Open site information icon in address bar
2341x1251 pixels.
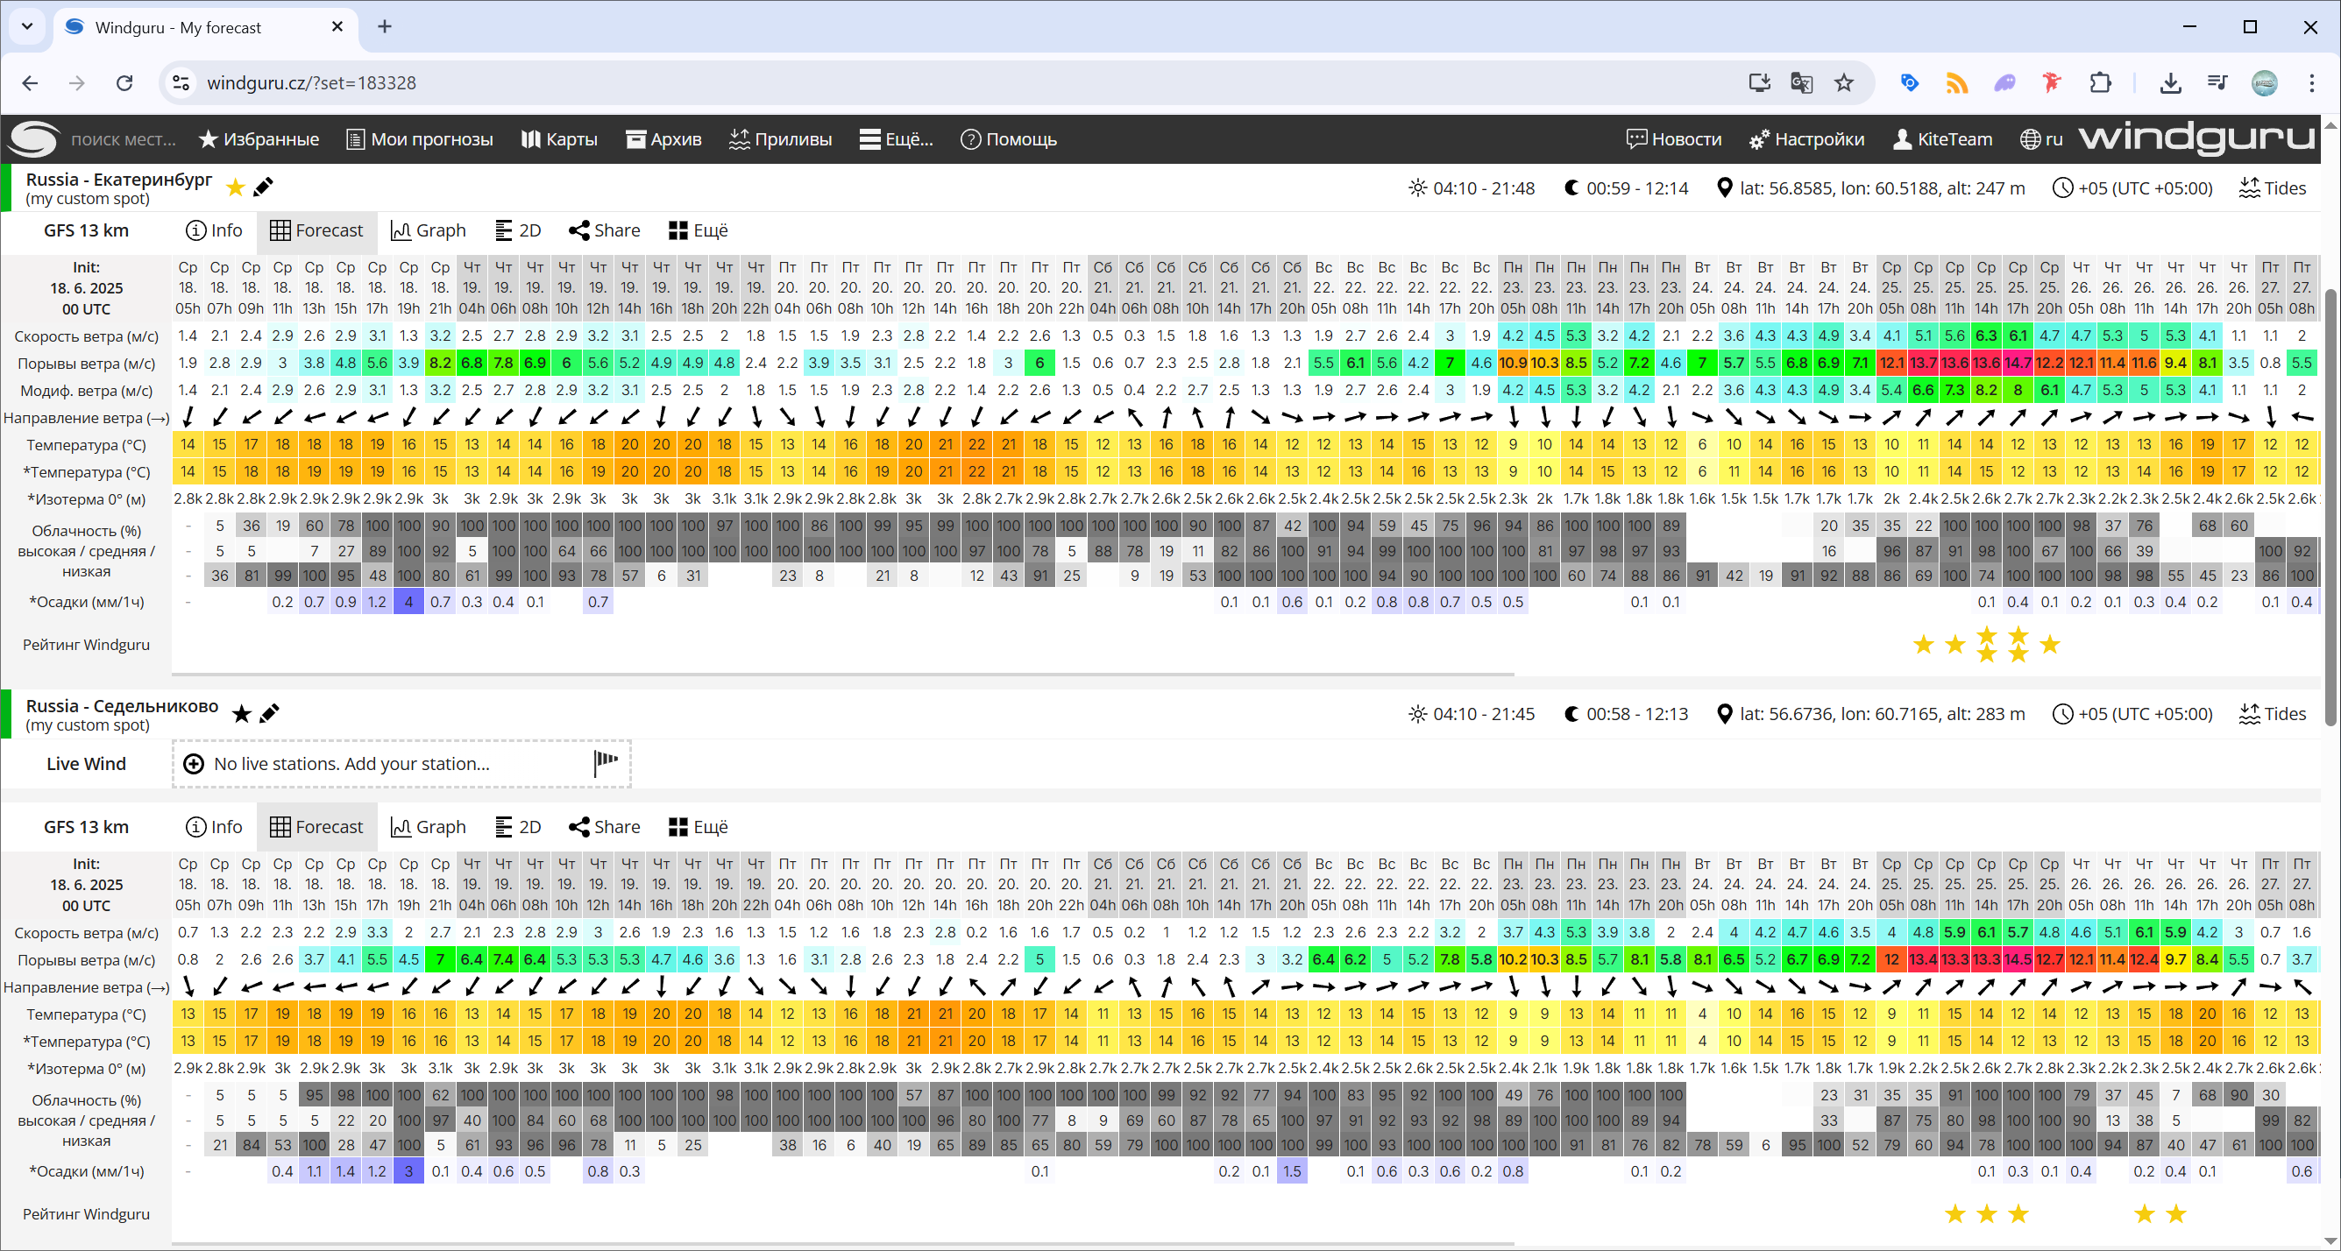(x=181, y=82)
